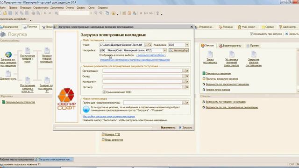Screen dimensions: 299x168
Task: Expand the Кодировка DOS dropdown
Action: click(x=187, y=45)
